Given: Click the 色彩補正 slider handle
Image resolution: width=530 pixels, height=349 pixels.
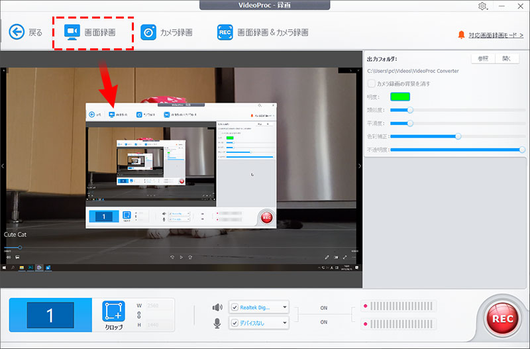Looking at the screenshot, I should [x=458, y=136].
